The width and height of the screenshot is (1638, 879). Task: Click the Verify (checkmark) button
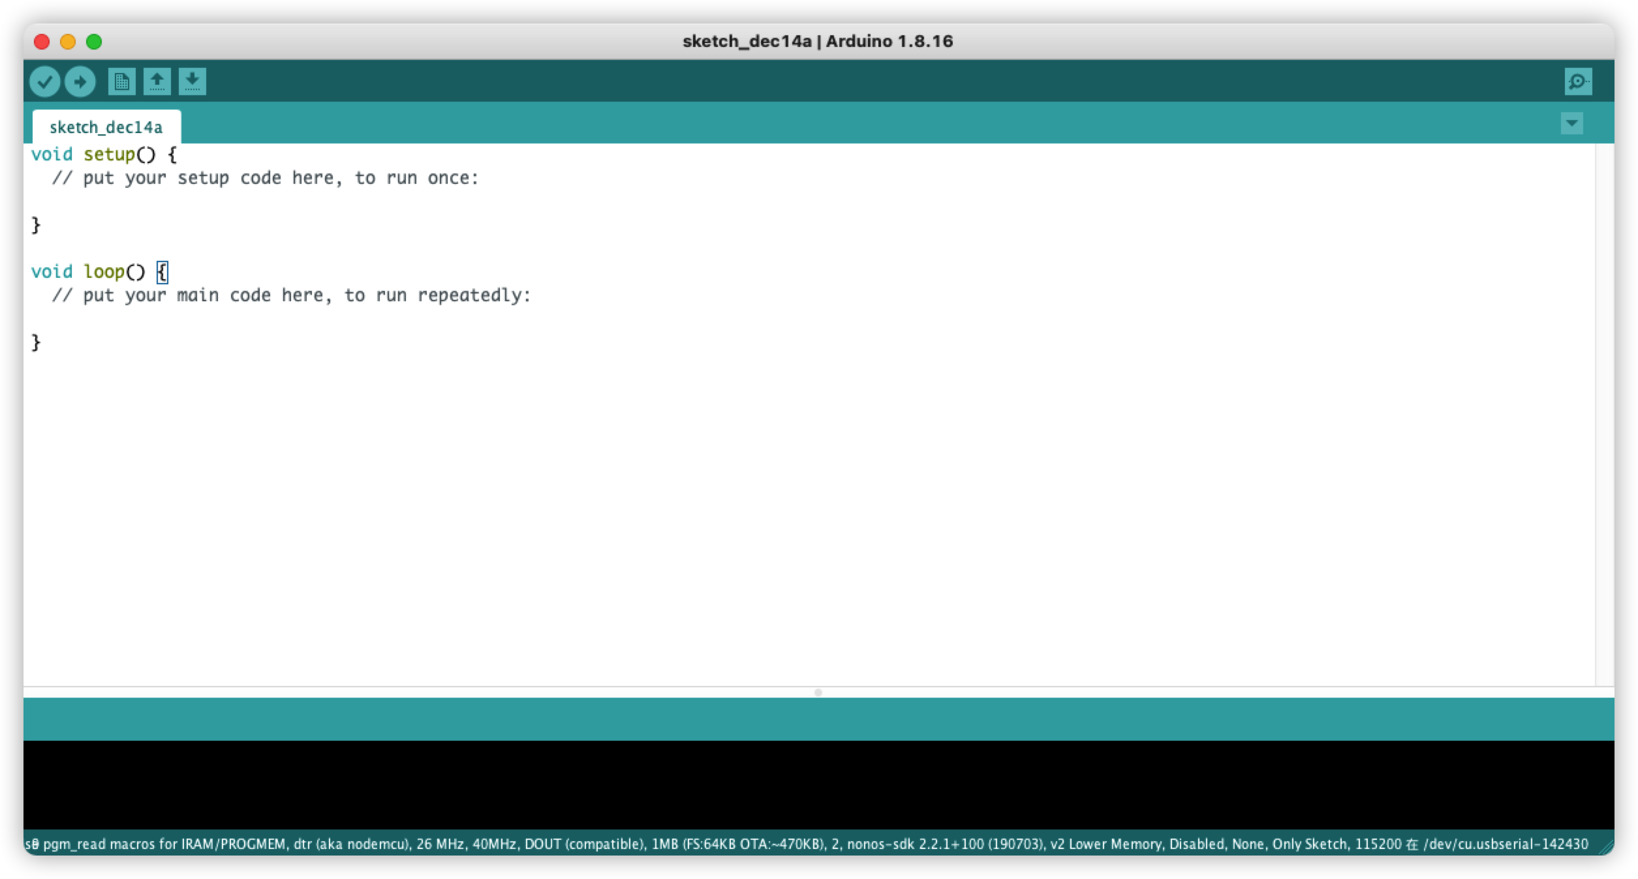tap(44, 82)
